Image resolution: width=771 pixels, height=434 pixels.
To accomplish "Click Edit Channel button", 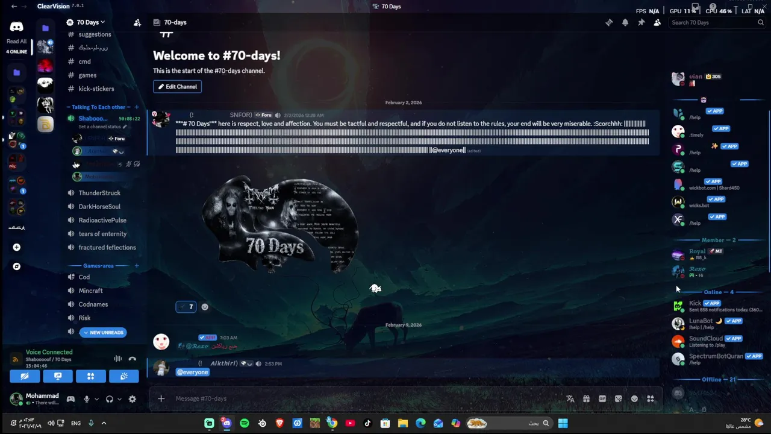I will tap(177, 87).
